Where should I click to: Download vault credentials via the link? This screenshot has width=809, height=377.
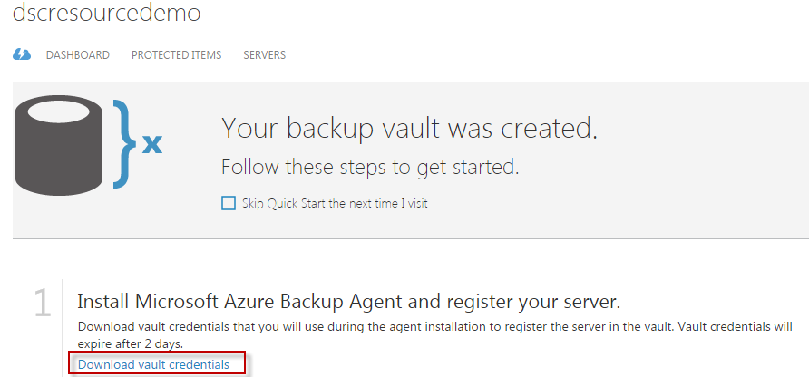pyautogui.click(x=153, y=364)
